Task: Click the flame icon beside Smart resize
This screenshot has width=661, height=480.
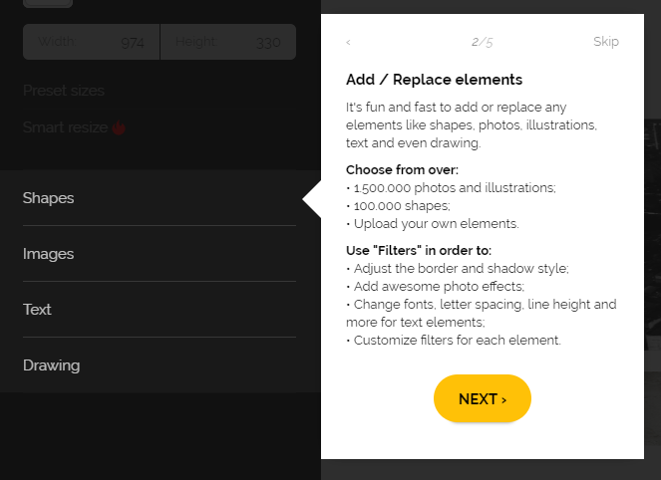Action: tap(119, 127)
